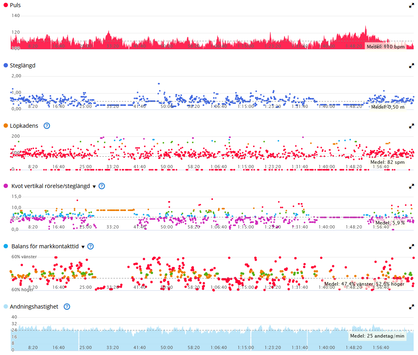Image resolution: width=418 pixels, height=355 pixels.
Task: Click the highest Steglängd data point
Action: 159,84
